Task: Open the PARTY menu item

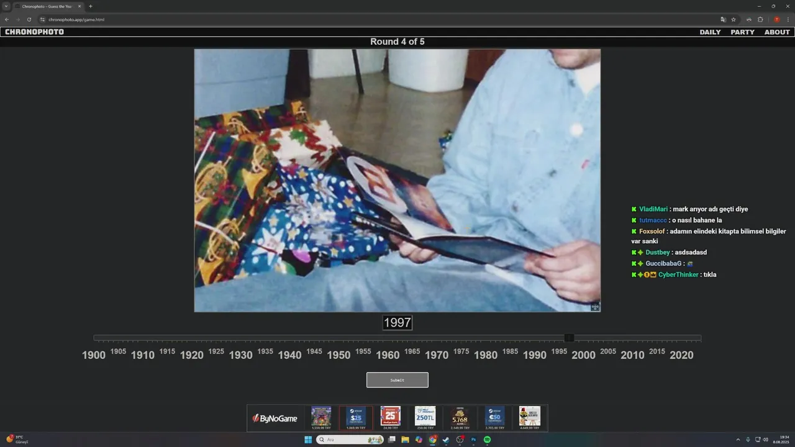Action: coord(742,32)
